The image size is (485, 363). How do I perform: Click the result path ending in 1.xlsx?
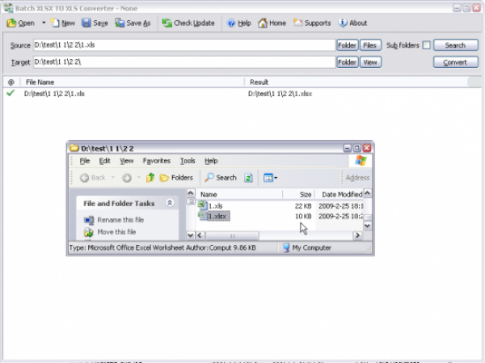(280, 94)
